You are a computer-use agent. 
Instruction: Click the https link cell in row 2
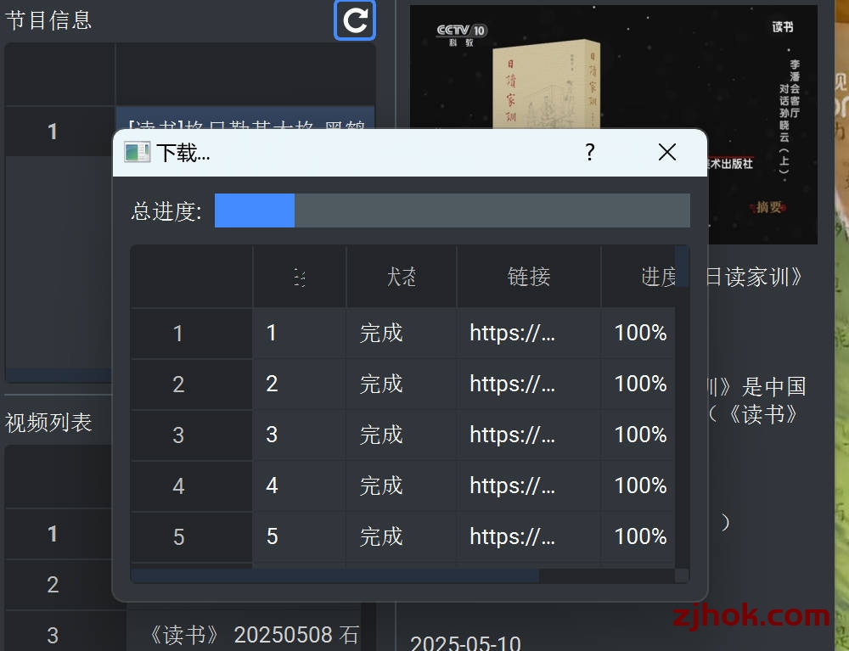click(x=528, y=384)
